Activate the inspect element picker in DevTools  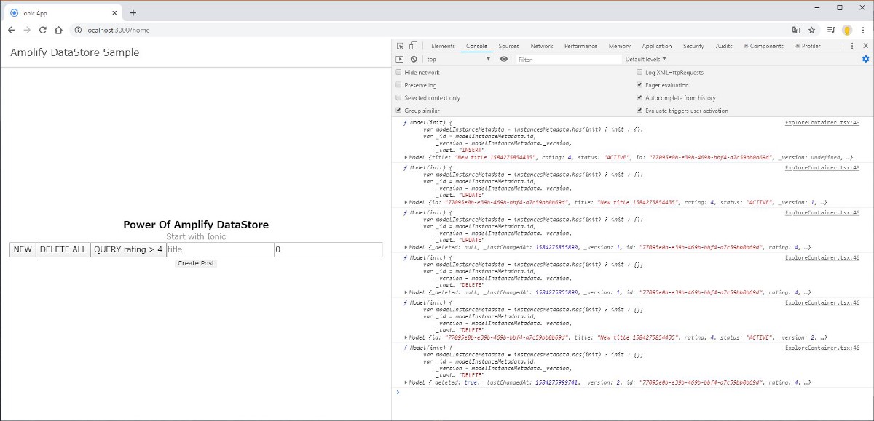click(400, 46)
